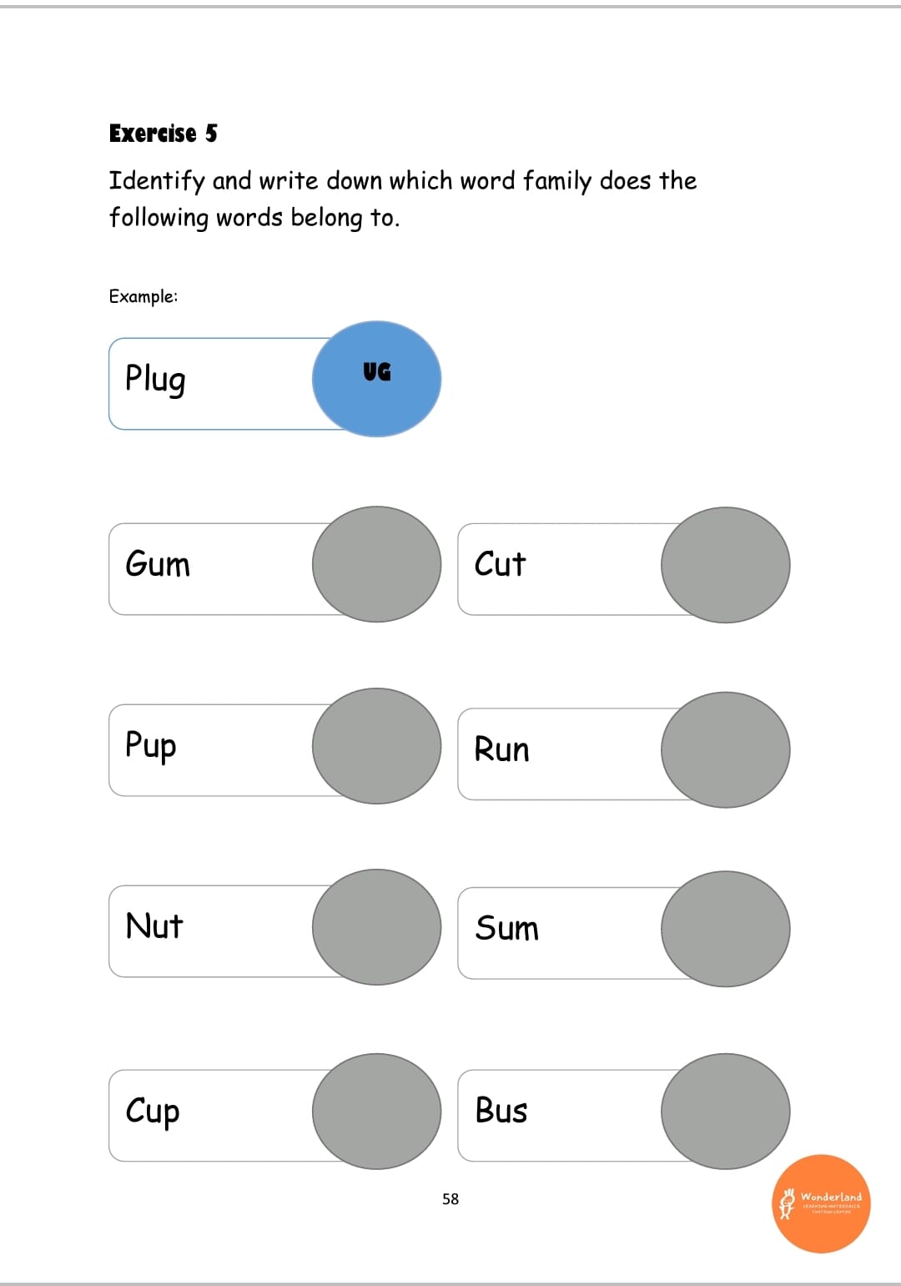Screen dimensions: 901x1286
Task: Select the Gum word box
Action: pos(220,569)
